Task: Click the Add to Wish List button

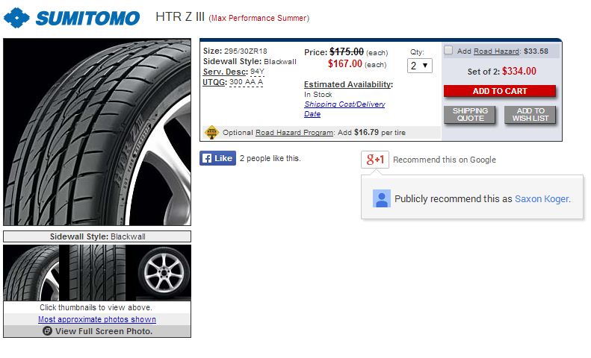Action: tap(530, 115)
